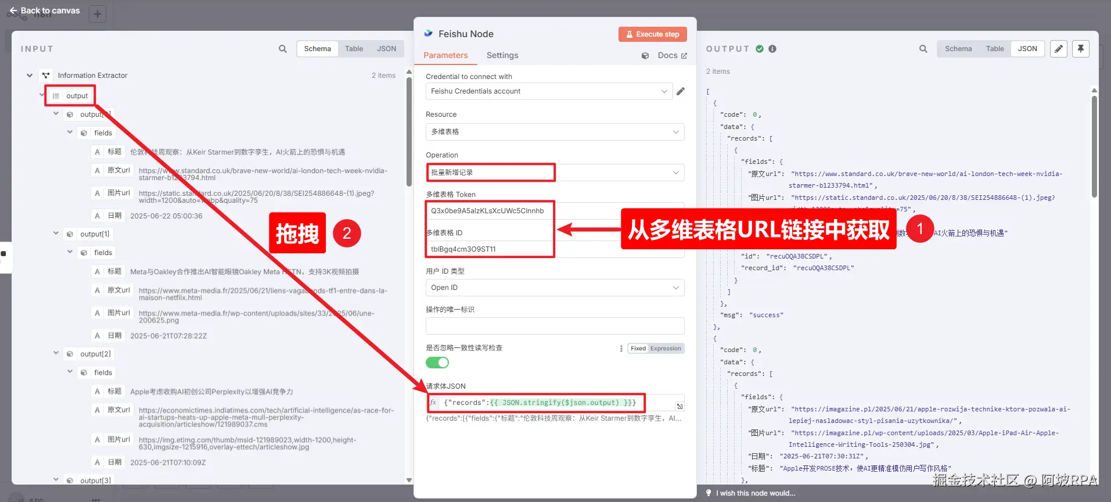Select the OUTPUT Schema view tab
This screenshot has width=1111, height=502.
pos(958,49)
